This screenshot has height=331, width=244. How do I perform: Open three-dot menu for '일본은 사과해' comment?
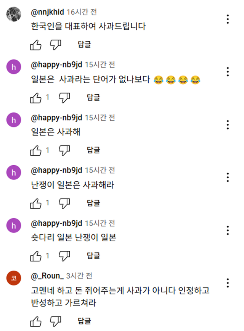click(228, 124)
